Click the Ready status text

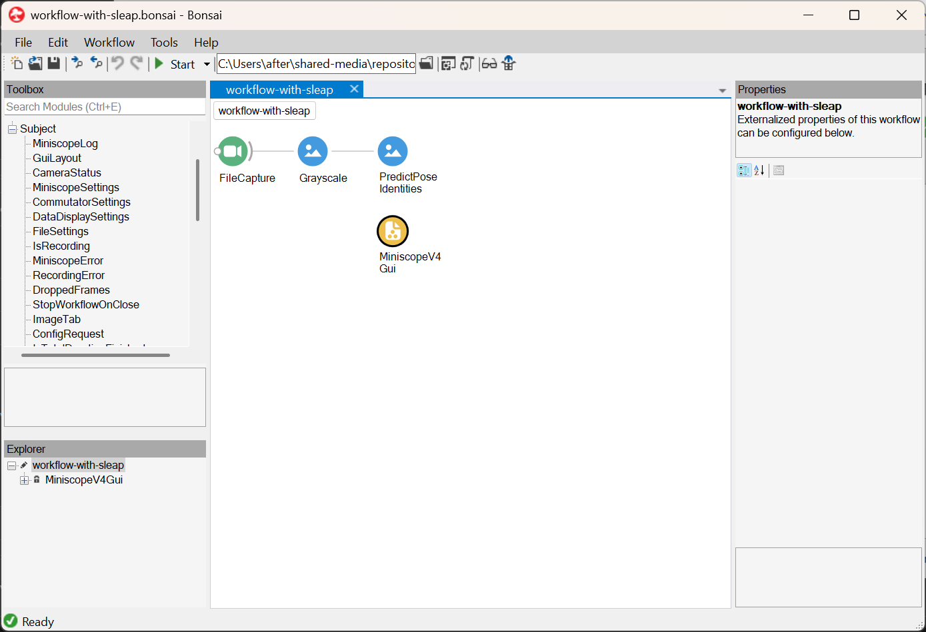pos(38,621)
